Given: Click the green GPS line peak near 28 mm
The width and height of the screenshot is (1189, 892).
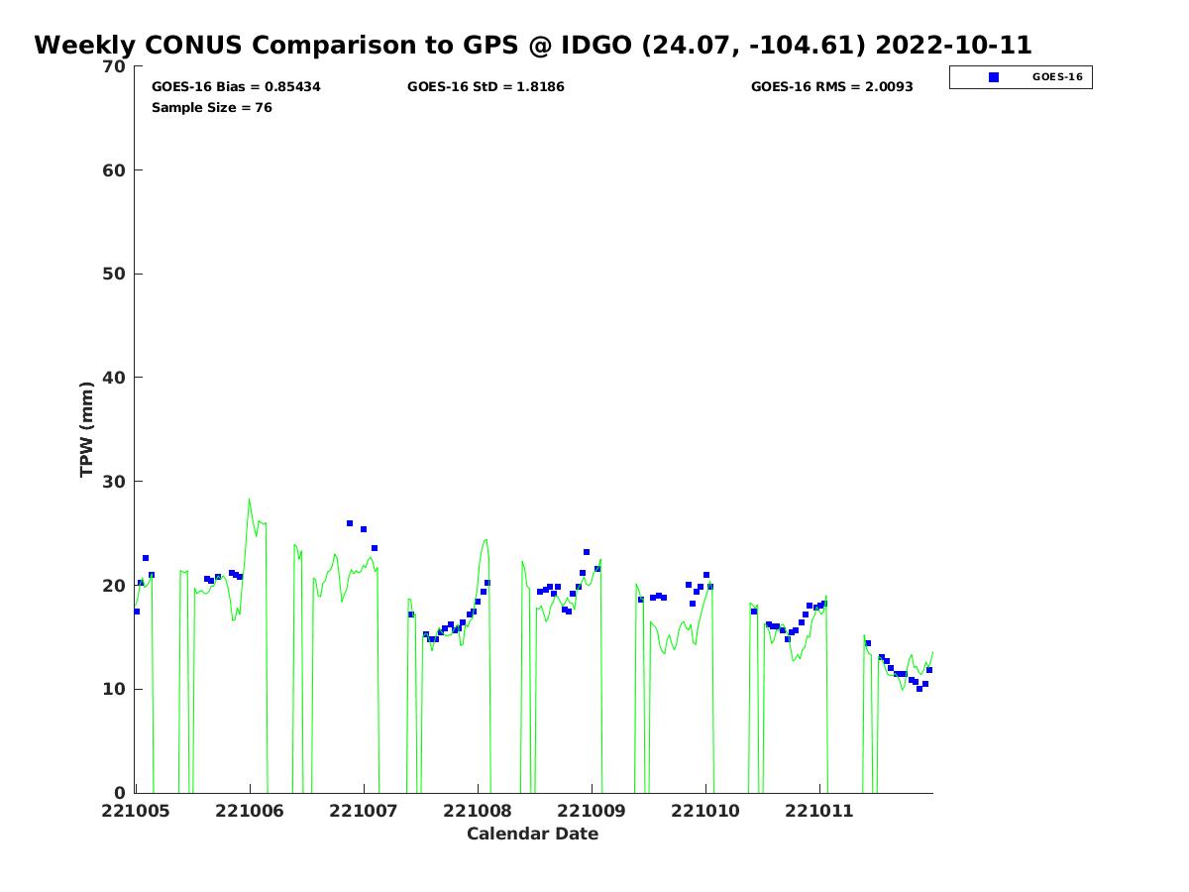Looking at the screenshot, I should (x=250, y=500).
